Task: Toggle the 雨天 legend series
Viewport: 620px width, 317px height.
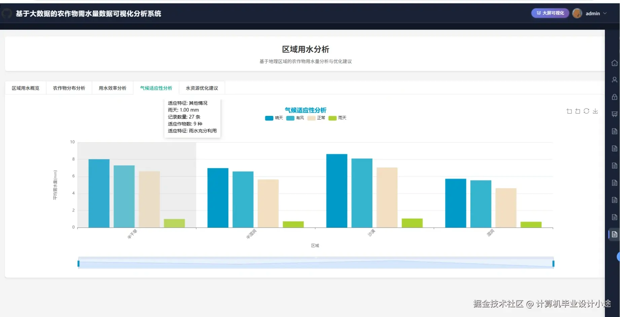Action: [337, 118]
